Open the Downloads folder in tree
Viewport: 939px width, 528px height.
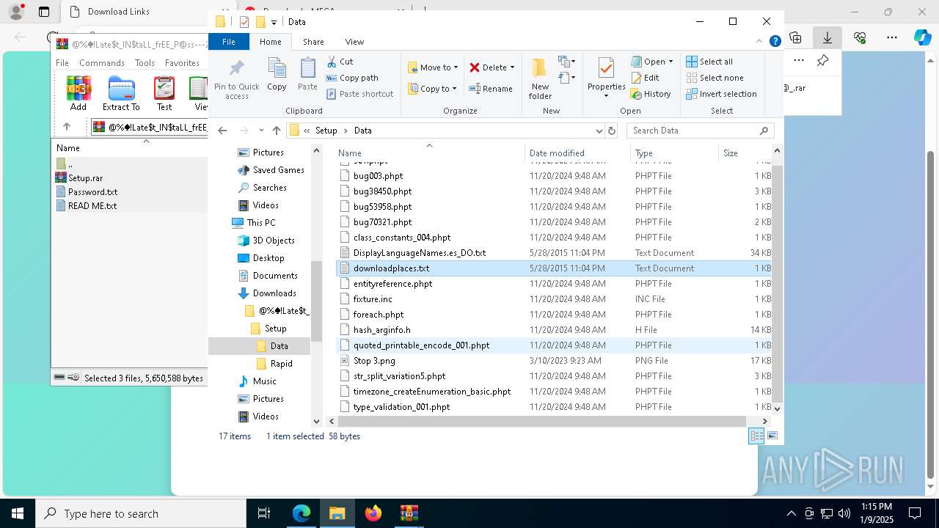[x=274, y=293]
